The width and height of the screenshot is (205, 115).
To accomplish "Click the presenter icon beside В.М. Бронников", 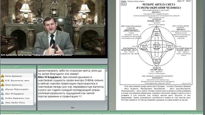I will click(3, 80).
